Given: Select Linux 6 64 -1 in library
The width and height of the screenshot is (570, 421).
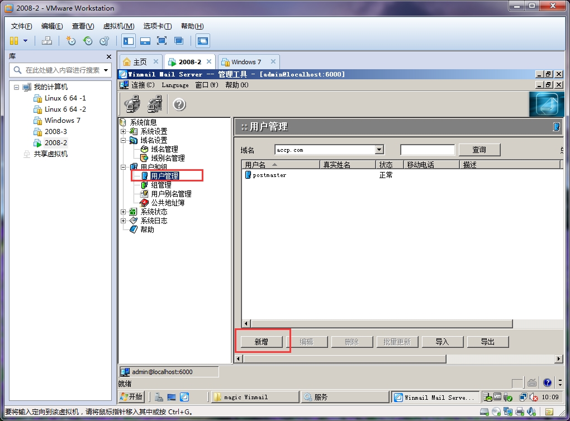Looking at the screenshot, I should coord(65,98).
